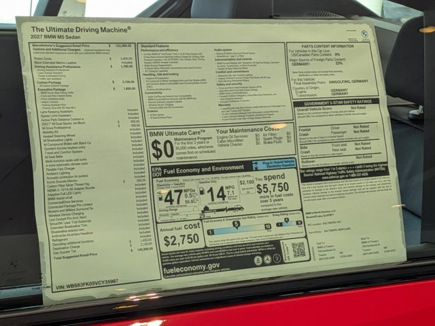Screen dimensions: 435x326
Task: Click 'Your Maintenance Costs' heading
Action: coord(247,130)
